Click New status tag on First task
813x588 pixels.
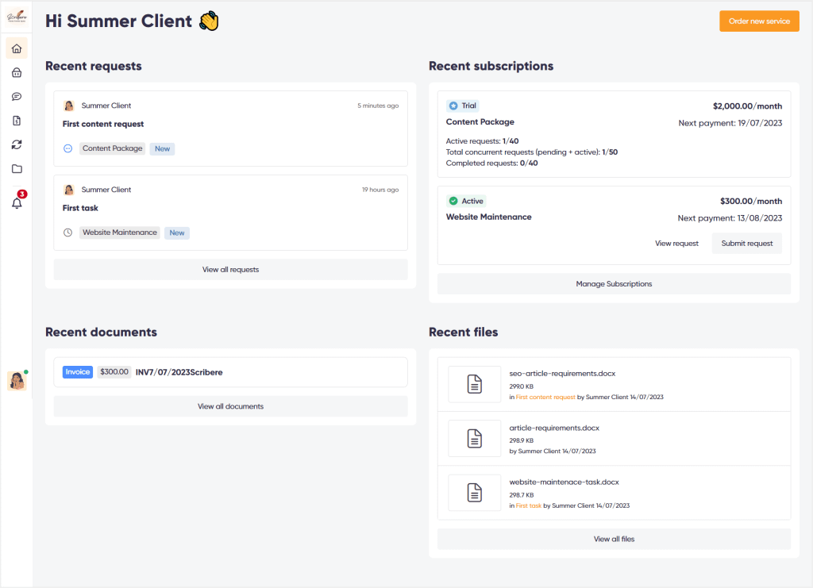(177, 233)
